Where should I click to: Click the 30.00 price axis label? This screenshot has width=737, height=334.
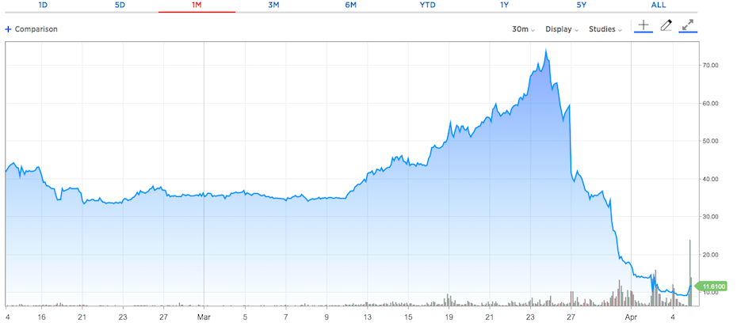click(x=710, y=217)
